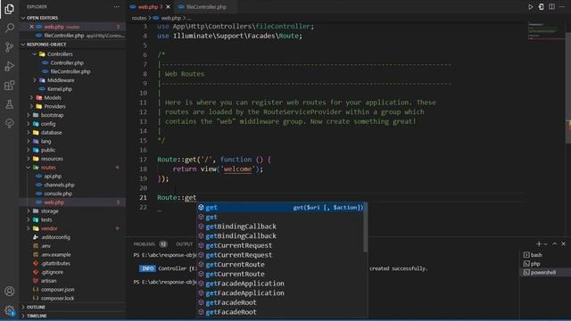
Task: Click routes in the breadcrumb
Action: pyautogui.click(x=139, y=18)
